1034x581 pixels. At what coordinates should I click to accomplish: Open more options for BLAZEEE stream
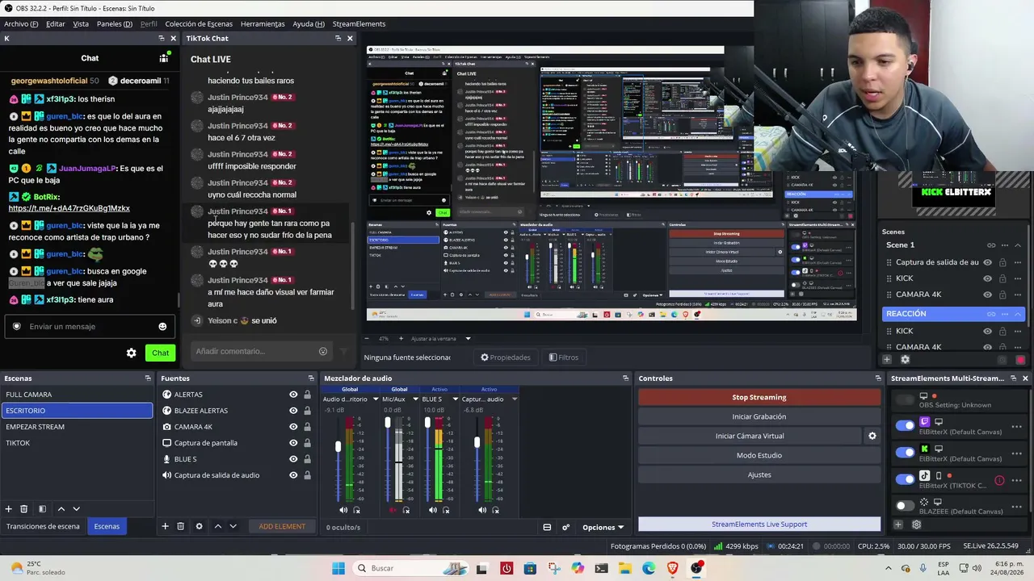(1017, 506)
